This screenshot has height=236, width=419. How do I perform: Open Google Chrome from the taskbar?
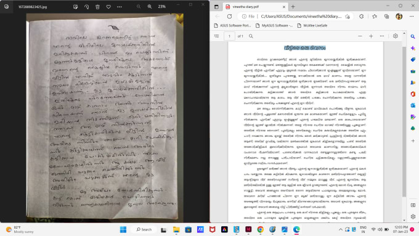click(260, 229)
